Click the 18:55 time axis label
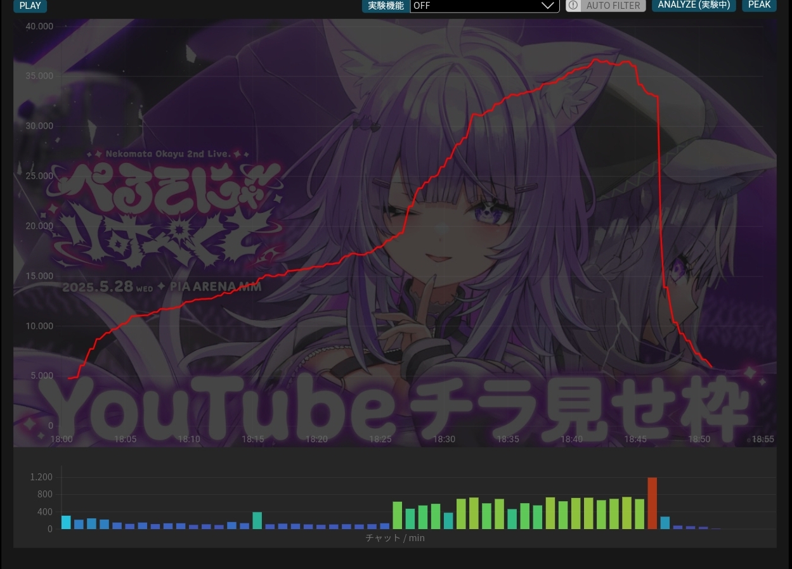 click(763, 439)
